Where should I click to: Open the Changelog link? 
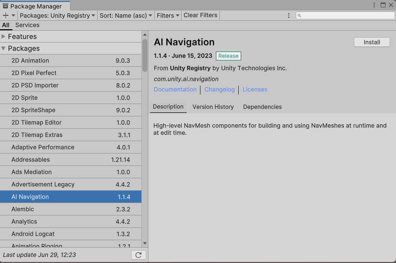tap(219, 90)
